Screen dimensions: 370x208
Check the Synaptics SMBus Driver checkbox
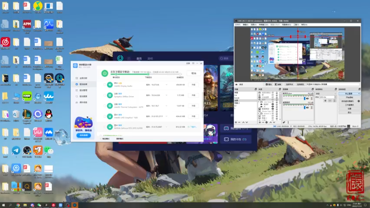coord(105,95)
